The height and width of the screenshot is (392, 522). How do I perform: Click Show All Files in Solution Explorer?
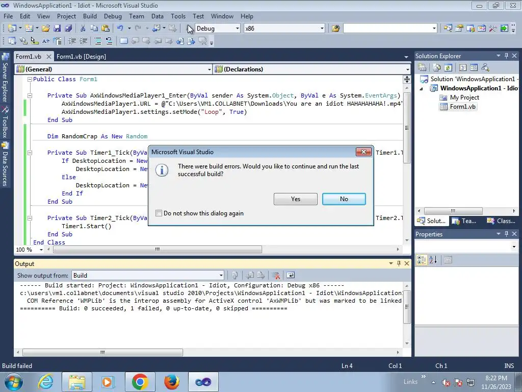coord(437,68)
